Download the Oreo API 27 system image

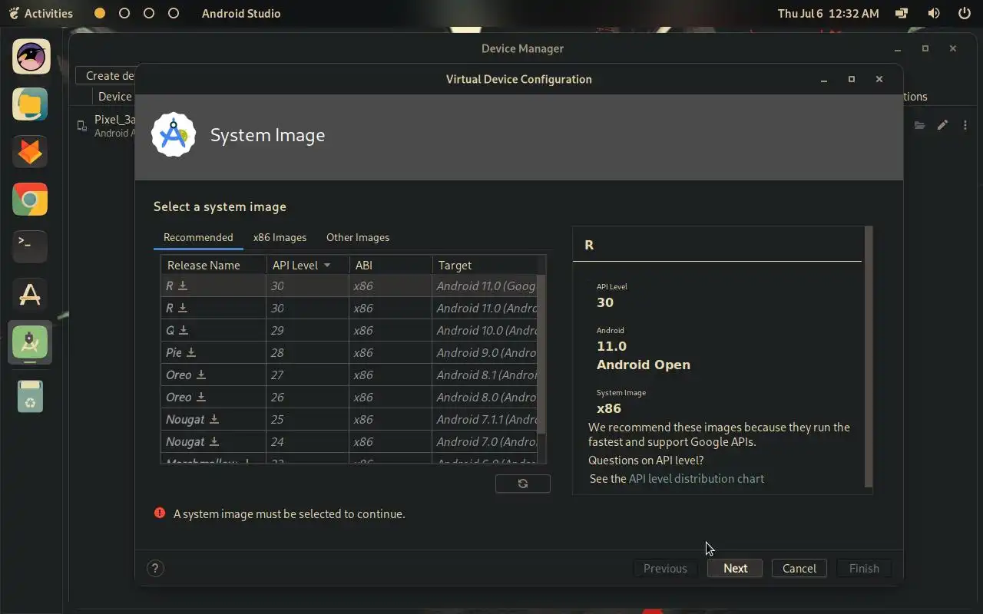(201, 375)
